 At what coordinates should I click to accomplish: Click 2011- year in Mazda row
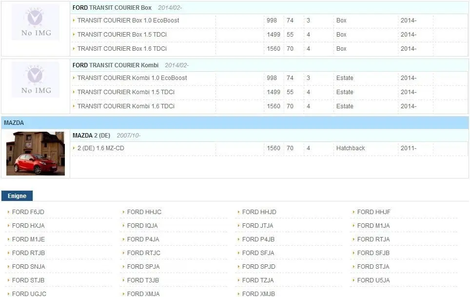point(409,148)
